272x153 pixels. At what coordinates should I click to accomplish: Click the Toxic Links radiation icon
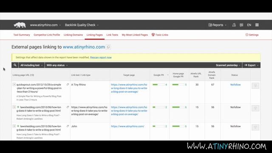pos(153,34)
